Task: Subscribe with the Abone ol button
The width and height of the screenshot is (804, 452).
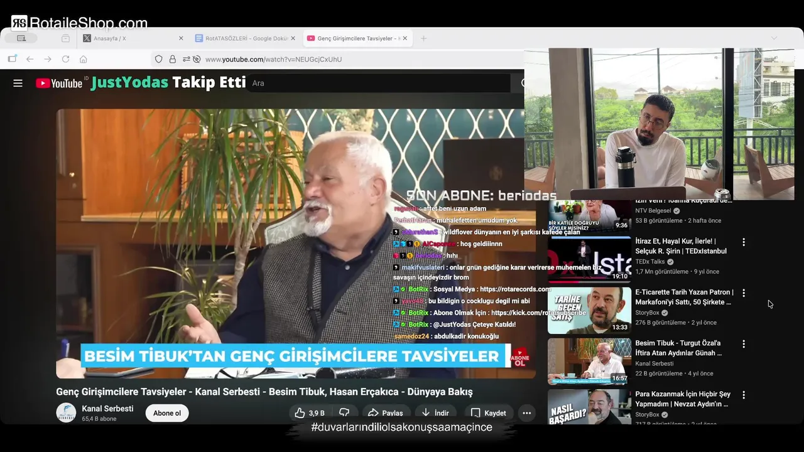Action: click(167, 413)
